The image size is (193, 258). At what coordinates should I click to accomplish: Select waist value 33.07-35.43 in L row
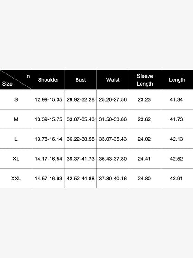113,139
